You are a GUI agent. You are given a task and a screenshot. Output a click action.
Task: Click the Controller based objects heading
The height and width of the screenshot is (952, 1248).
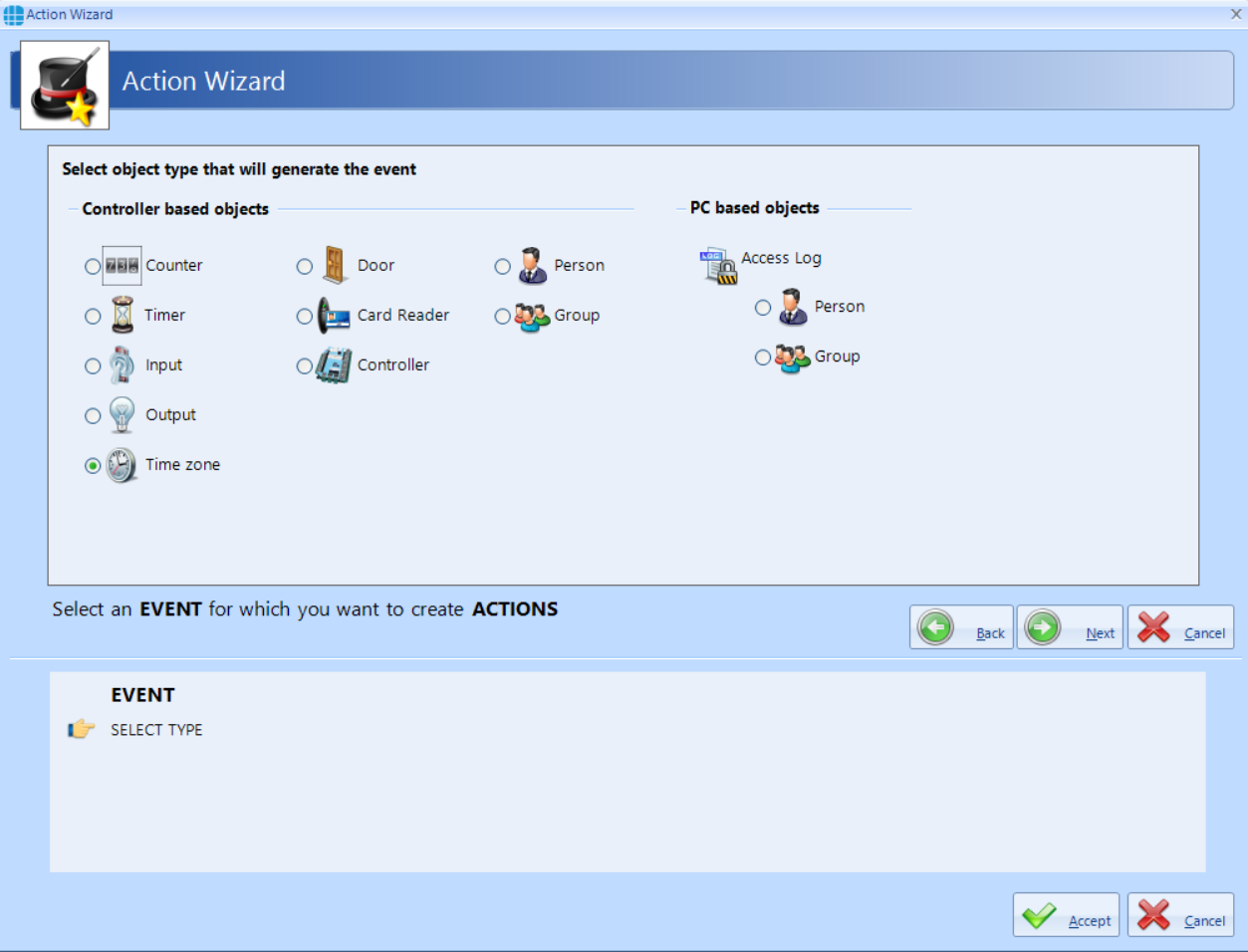tap(175, 209)
